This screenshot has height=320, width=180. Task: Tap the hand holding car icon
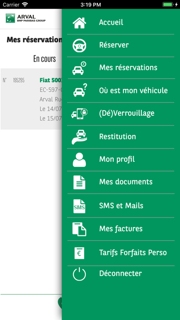pos(79,137)
